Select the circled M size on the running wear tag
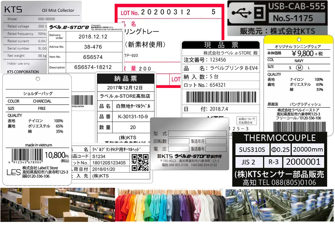The image size is (335, 226). (x=299, y=68)
